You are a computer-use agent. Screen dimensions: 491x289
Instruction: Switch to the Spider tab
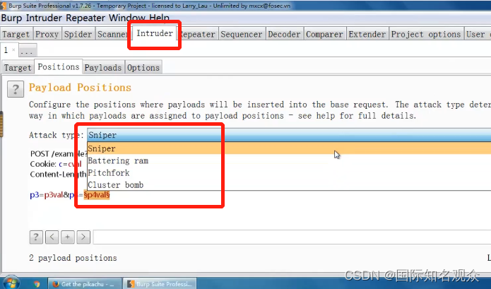coord(78,34)
